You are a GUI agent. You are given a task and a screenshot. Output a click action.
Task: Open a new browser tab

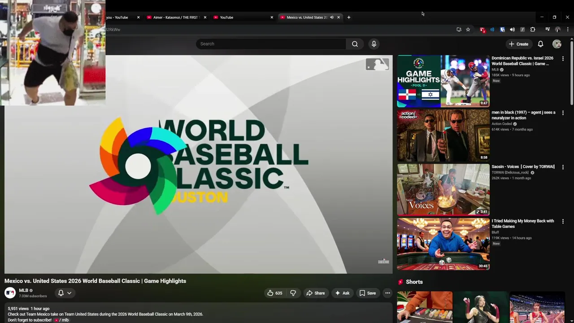349,17
